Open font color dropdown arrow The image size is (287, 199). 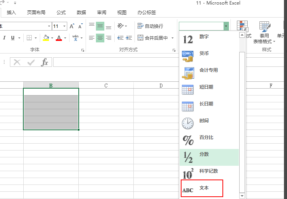(65, 38)
